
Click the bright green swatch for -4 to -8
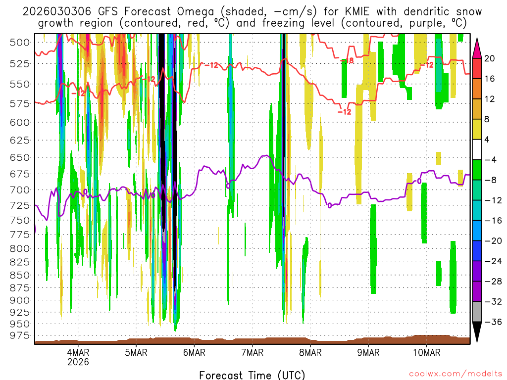[477, 170]
